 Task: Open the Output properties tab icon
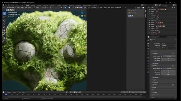click(148, 46)
